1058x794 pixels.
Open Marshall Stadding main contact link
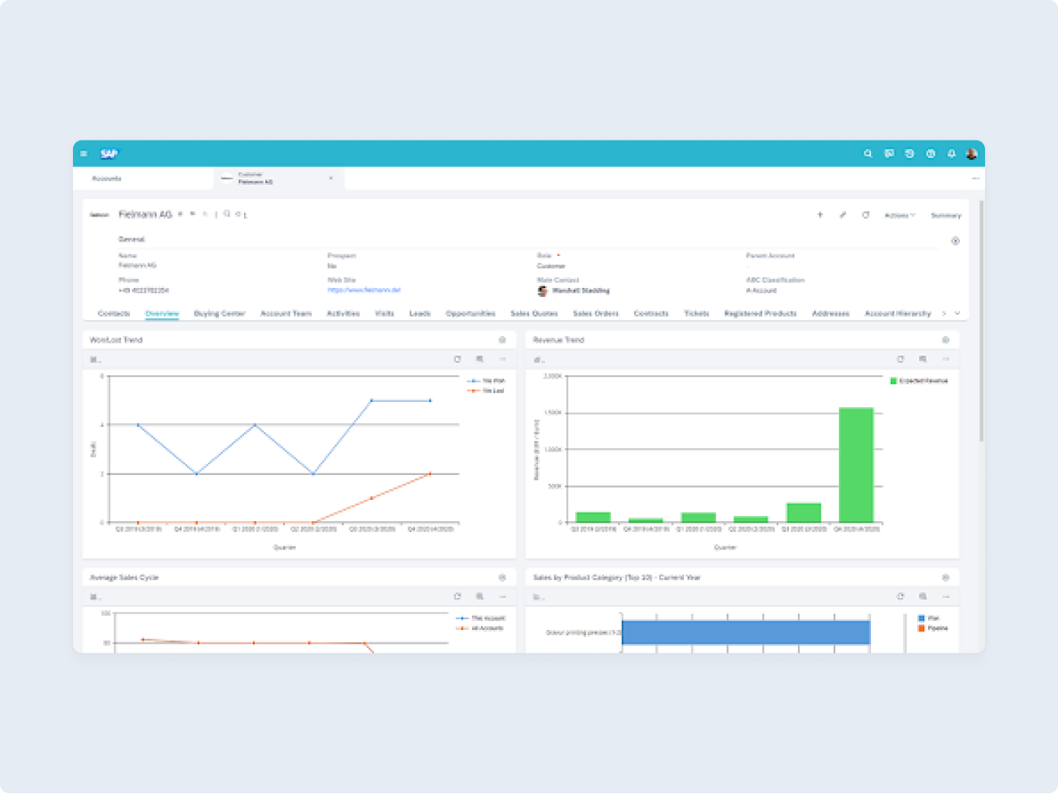[x=581, y=290]
